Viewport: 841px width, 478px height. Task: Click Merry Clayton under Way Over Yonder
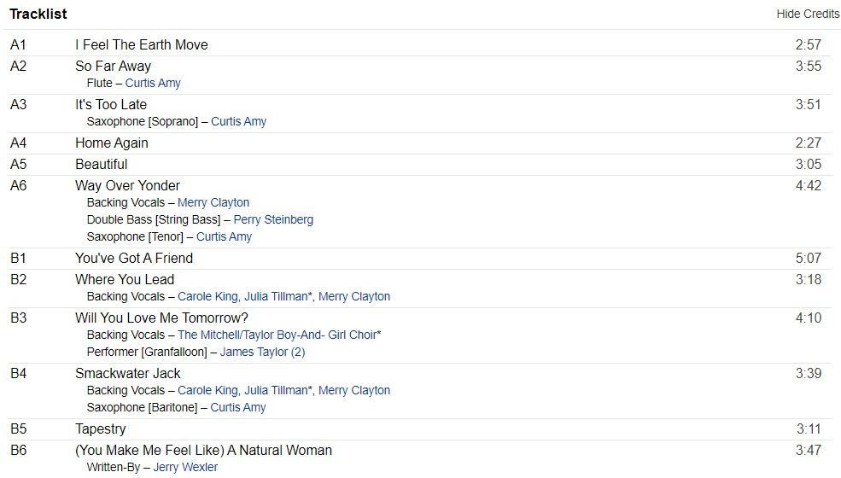click(213, 202)
